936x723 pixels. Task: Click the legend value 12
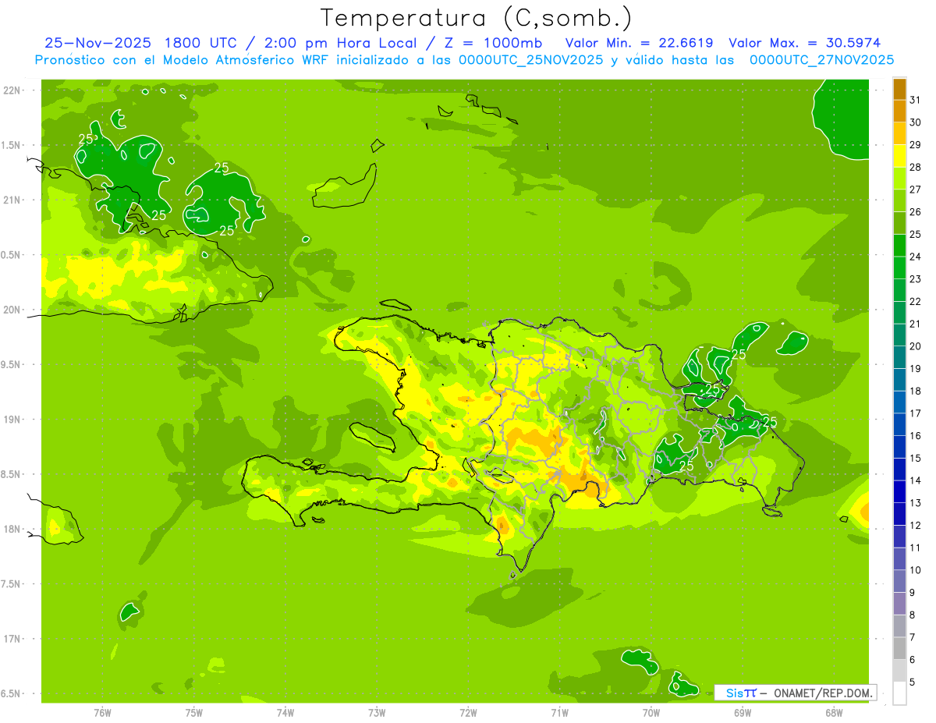coord(916,526)
